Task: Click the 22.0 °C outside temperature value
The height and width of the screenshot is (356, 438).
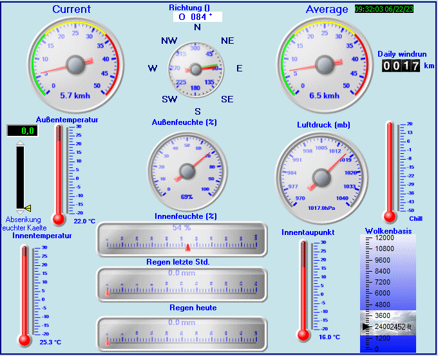Action: [84, 221]
